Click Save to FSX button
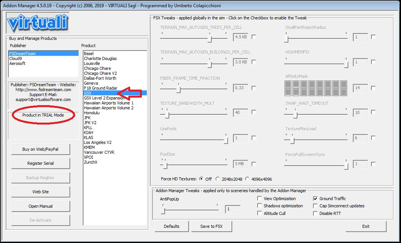 [211, 226]
